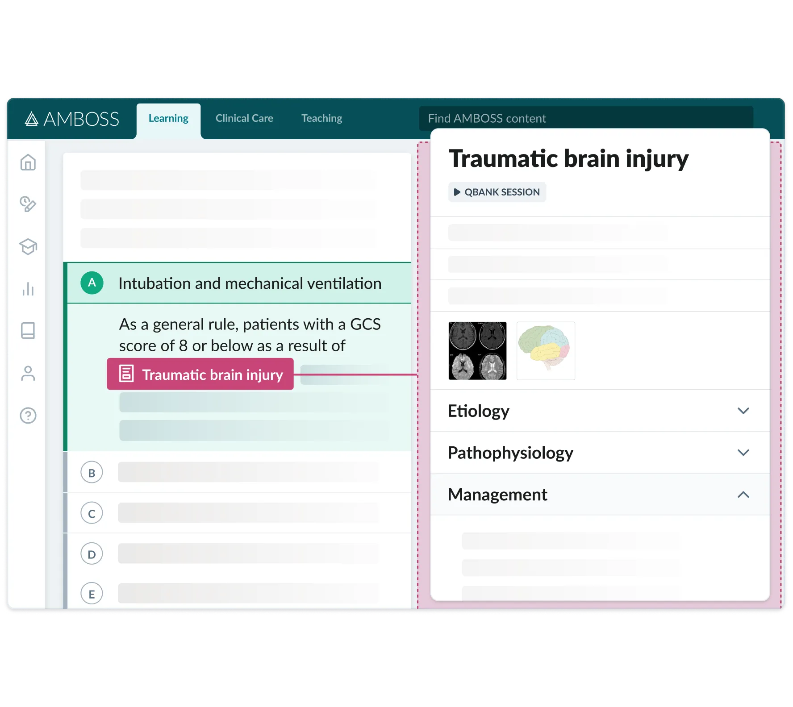The width and height of the screenshot is (793, 707).
Task: Click the Intubation and mechanical ventilation answer text
Action: pos(250,283)
